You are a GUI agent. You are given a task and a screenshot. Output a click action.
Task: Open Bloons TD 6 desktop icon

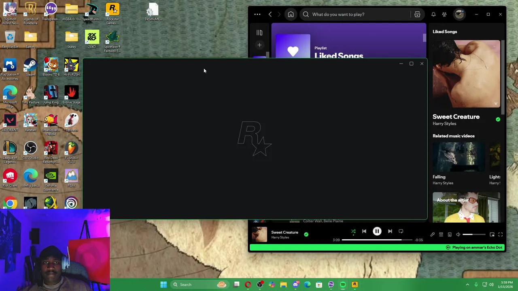tap(51, 67)
